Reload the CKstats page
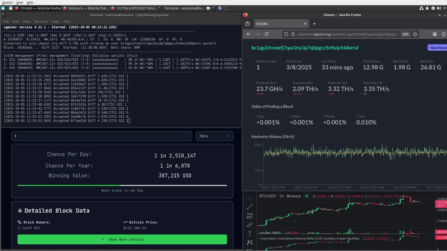Screen dimensions: 447x251 click(266, 34)
